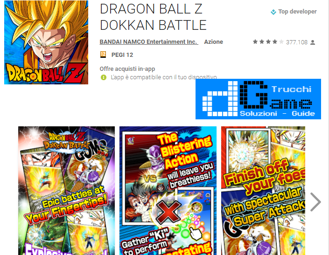Click the Offre acquisti in-app text
Screen dimensions: 329x255
(x=127, y=69)
